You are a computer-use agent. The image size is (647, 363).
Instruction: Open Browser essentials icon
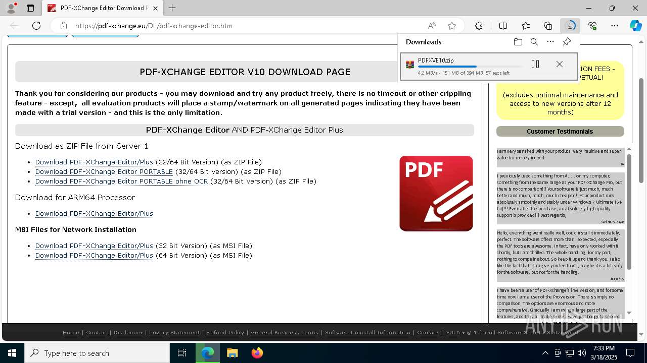[592, 26]
